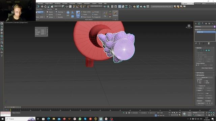
Task: Toggle the Set Key button
Action: [190, 115]
